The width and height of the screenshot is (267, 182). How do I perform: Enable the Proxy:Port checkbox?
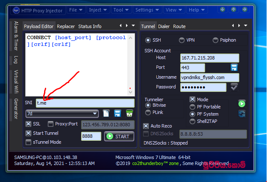50,124
